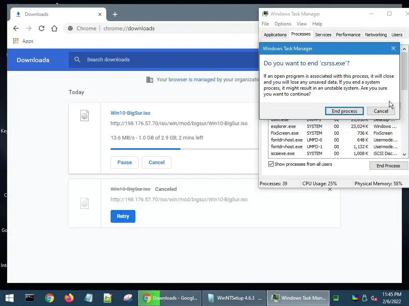Image resolution: width=409 pixels, height=306 pixels.
Task: Open a new Chrome tab
Action: tap(115, 14)
